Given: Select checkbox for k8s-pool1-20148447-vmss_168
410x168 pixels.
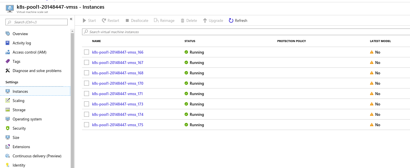Looking at the screenshot, I should [x=86, y=73].
